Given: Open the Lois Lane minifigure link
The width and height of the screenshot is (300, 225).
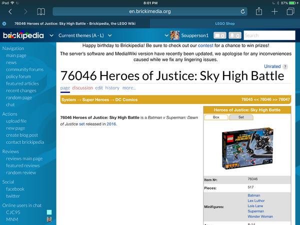Looking at the screenshot, I should pyautogui.click(x=255, y=206).
